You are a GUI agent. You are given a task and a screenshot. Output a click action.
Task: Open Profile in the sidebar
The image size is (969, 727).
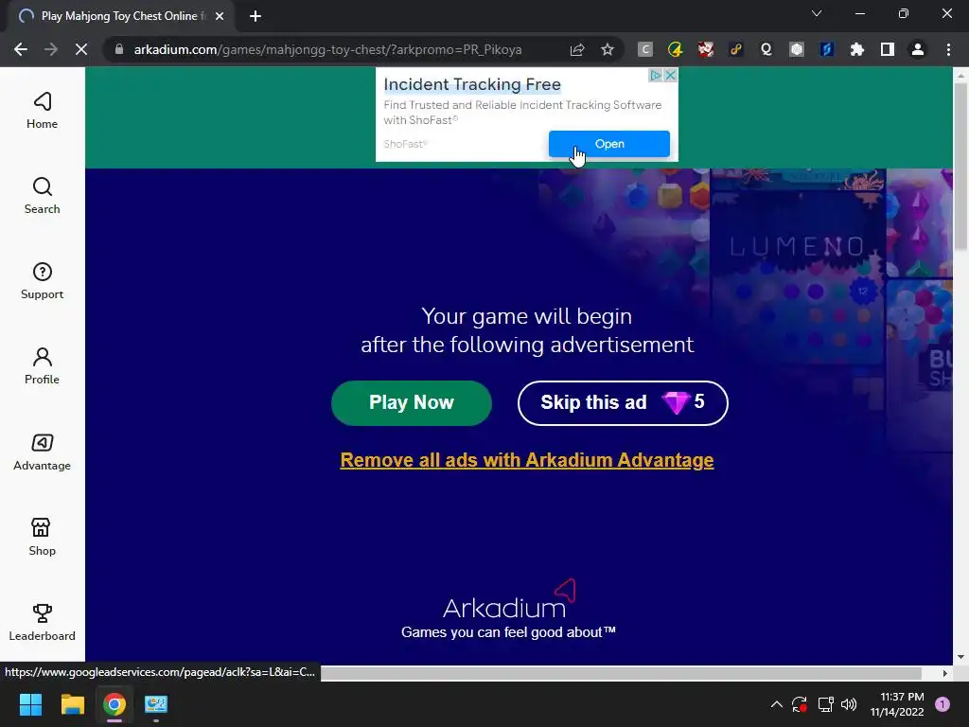42,366
